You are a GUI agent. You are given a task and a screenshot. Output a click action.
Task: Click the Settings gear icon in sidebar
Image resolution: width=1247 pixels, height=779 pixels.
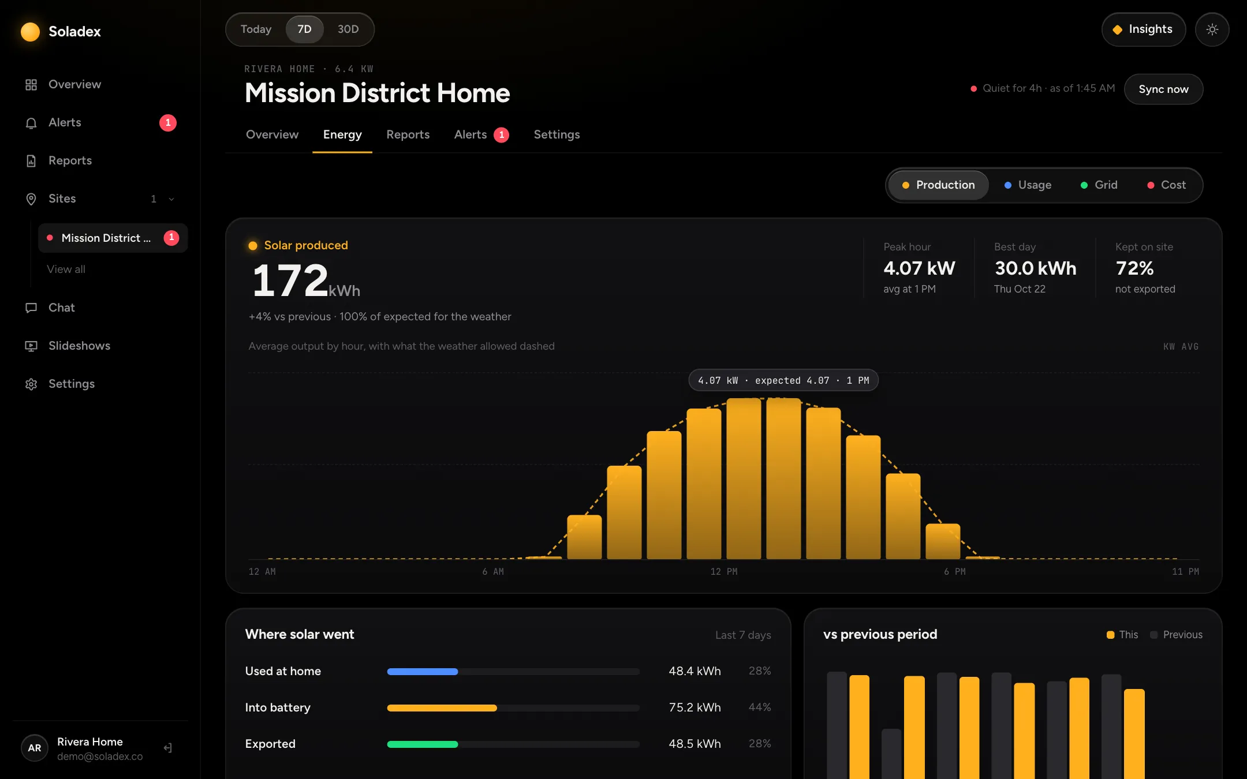coord(31,384)
